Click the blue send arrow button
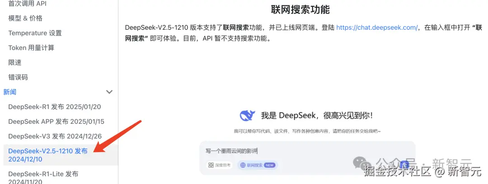Image resolution: width=488 pixels, height=184 pixels. tap(404, 165)
